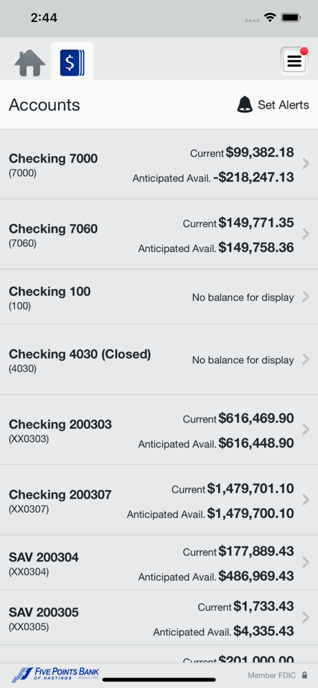
Task: Select the SAV 200304 account name
Action: [44, 557]
